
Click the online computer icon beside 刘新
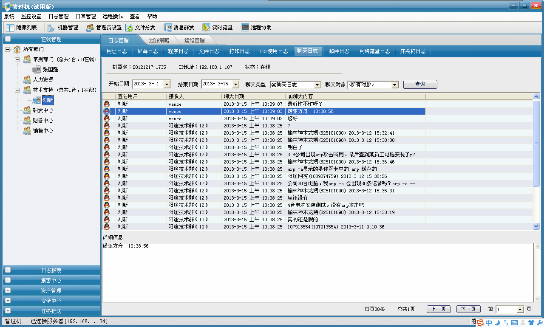(37, 100)
